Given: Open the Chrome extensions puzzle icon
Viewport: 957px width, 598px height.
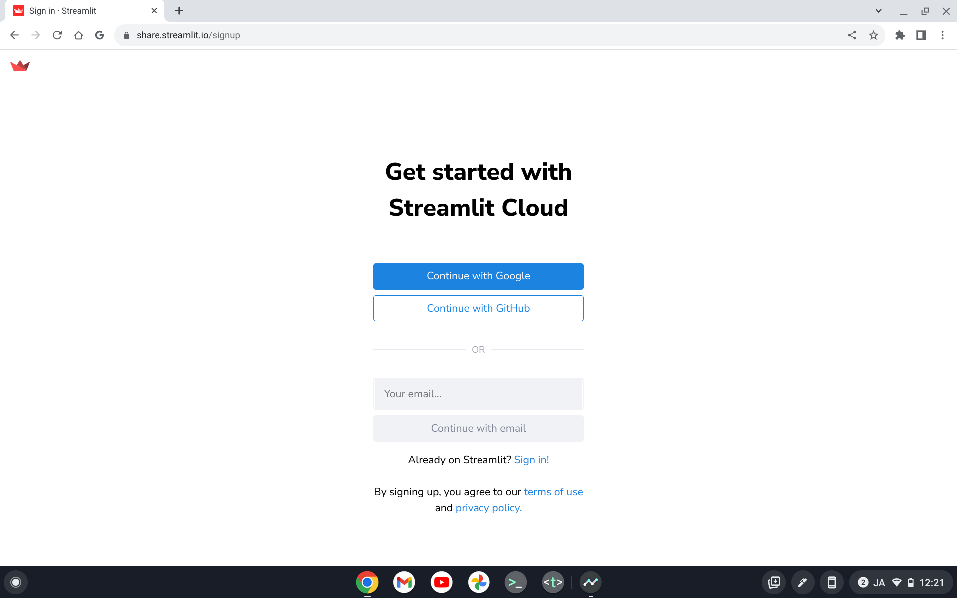Looking at the screenshot, I should 900,35.
